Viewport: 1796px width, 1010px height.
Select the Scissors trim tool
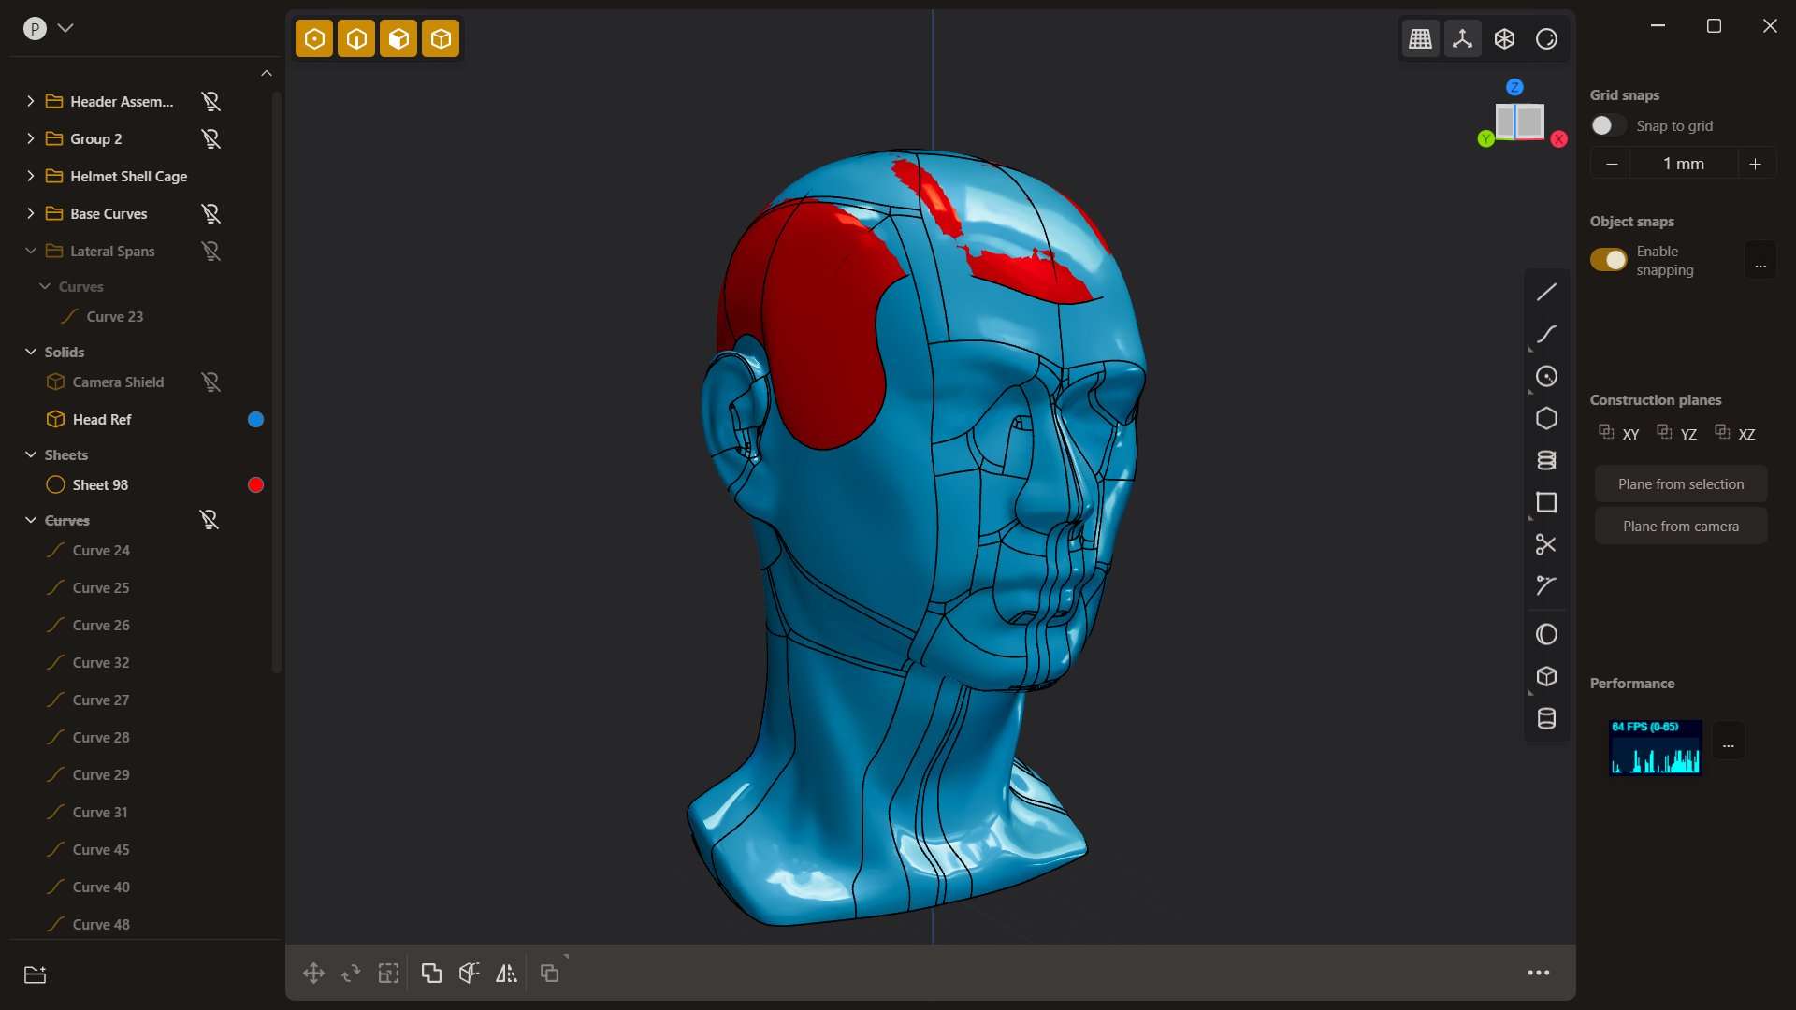click(x=1546, y=544)
